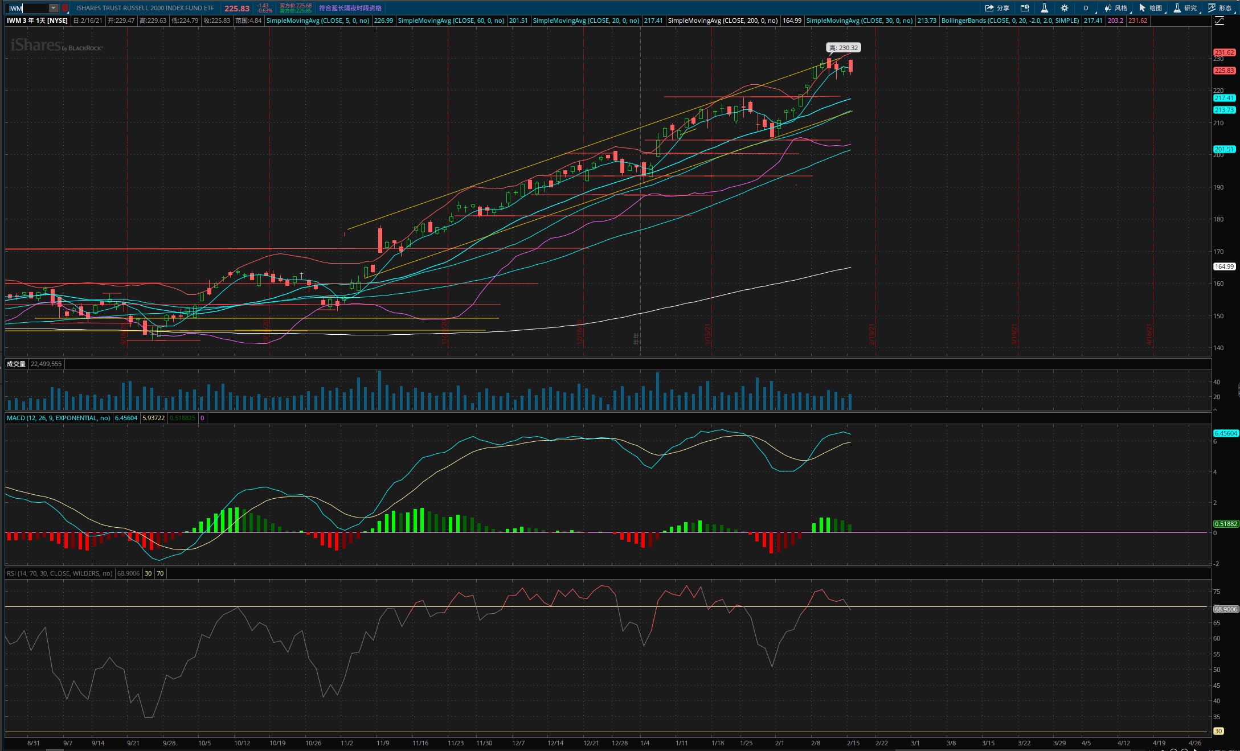The image size is (1240, 751).
Task: Click the IWM 3 年 1天 [NYSE] label
Action: (x=38, y=20)
